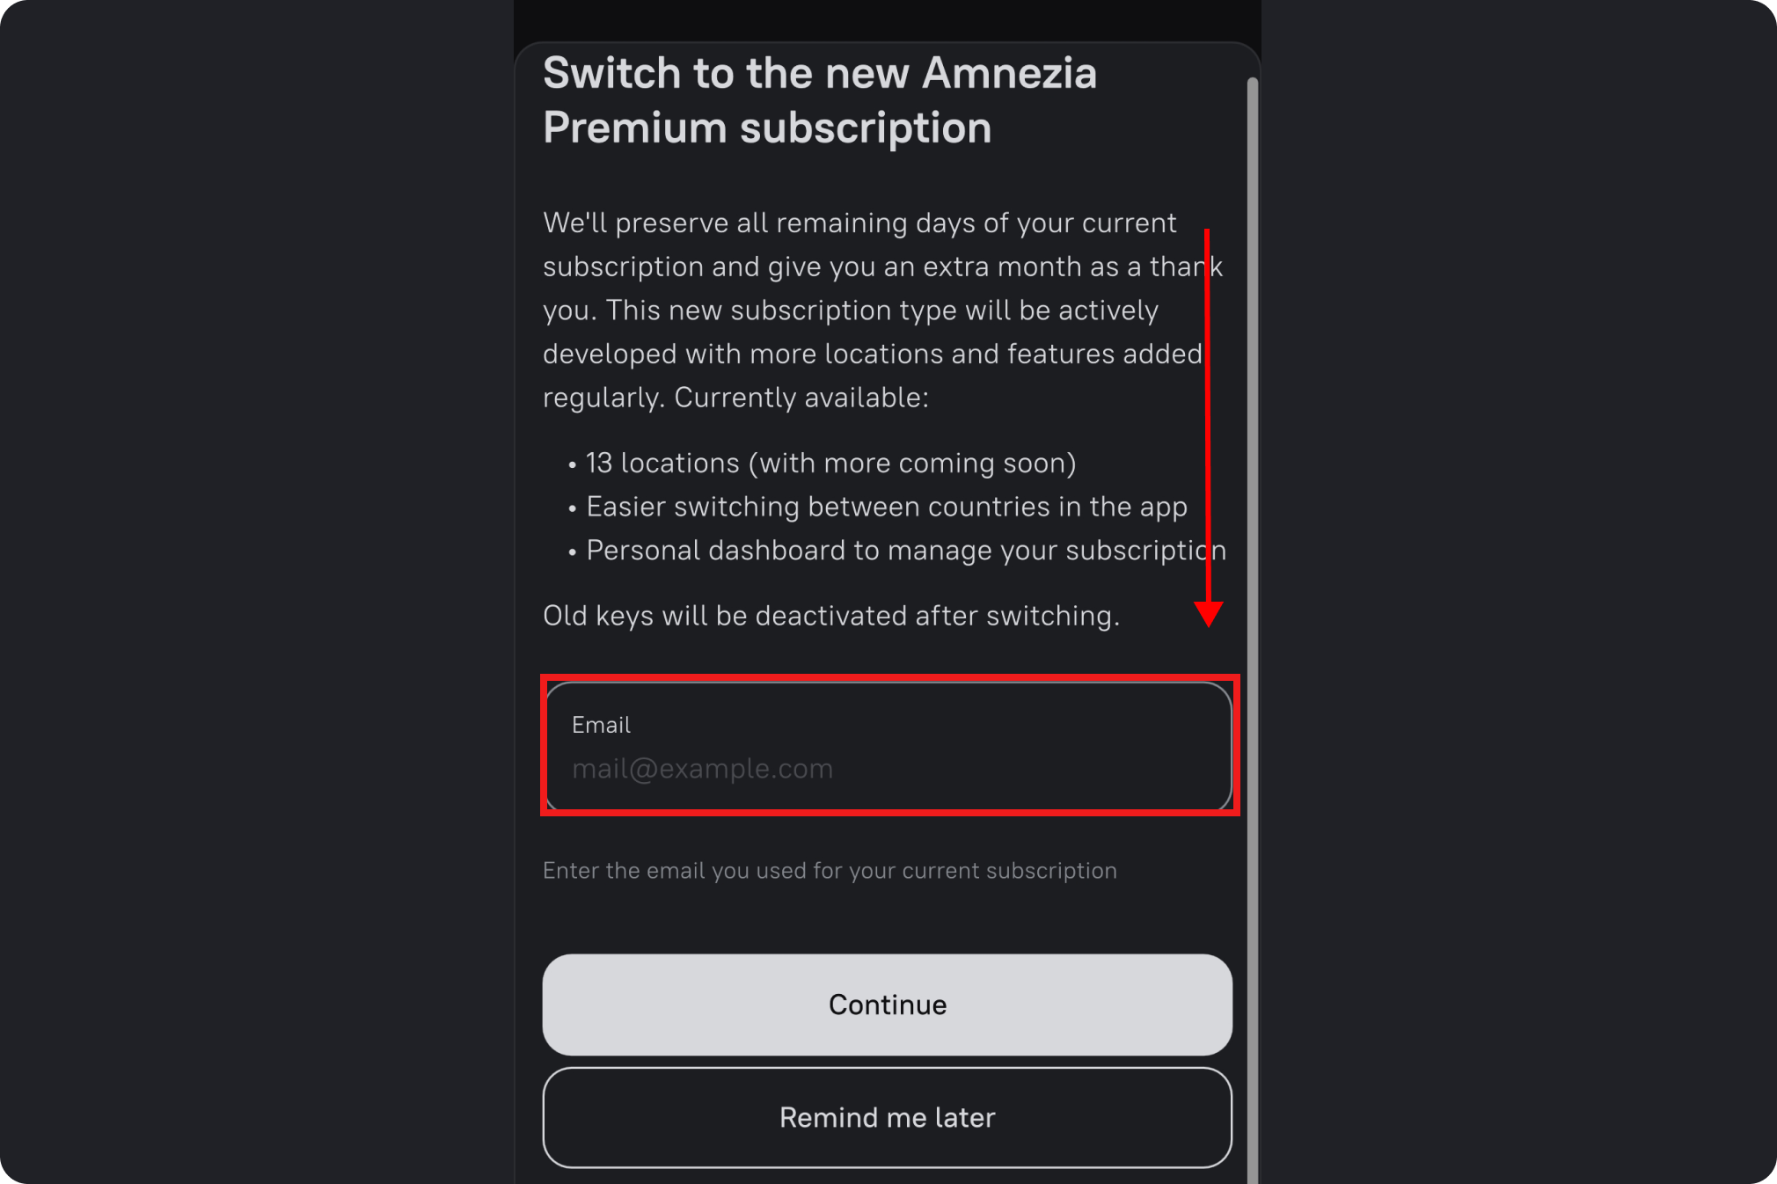Click the 'Switch to the new Amnezia' heading
Image resolution: width=1777 pixels, height=1184 pixels.
(819, 73)
